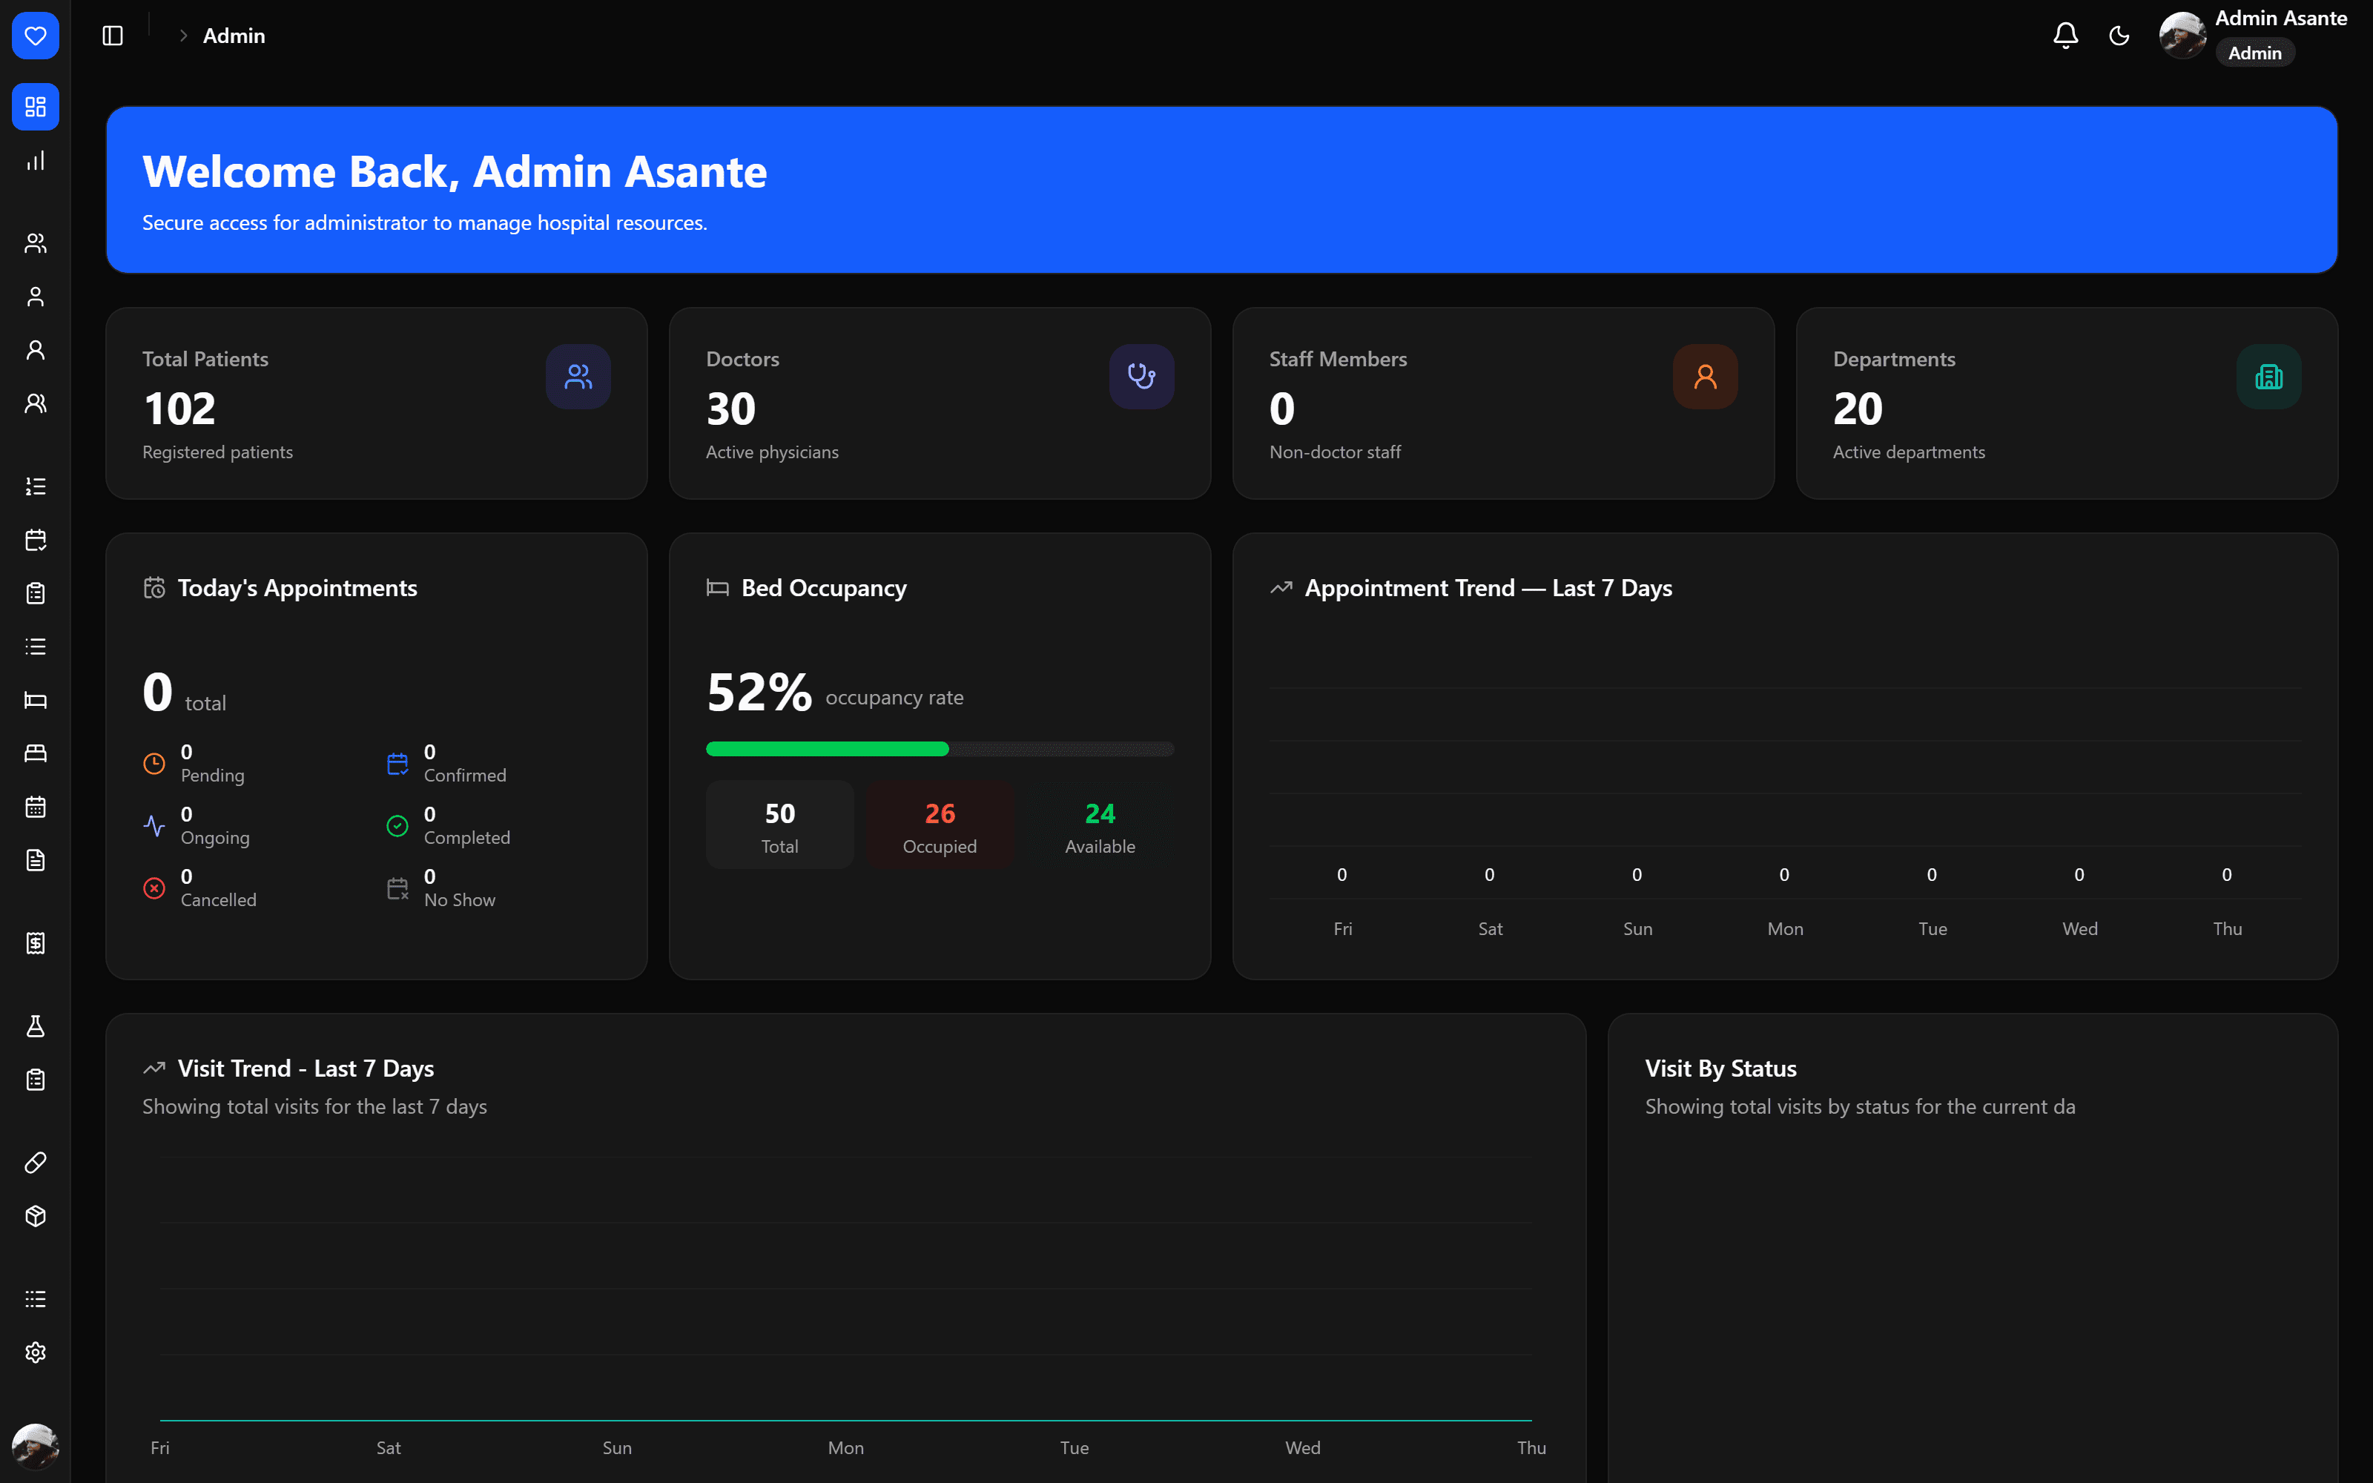Open the calendar grid sidebar icon
2373x1483 pixels.
[36, 807]
